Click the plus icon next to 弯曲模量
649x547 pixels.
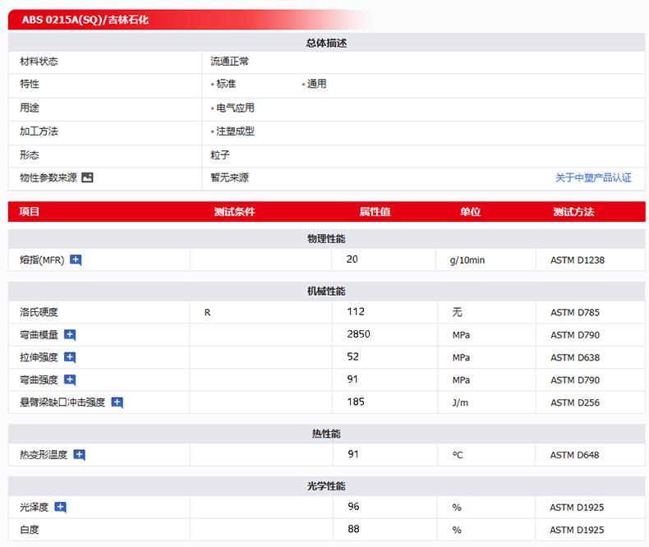70,335
